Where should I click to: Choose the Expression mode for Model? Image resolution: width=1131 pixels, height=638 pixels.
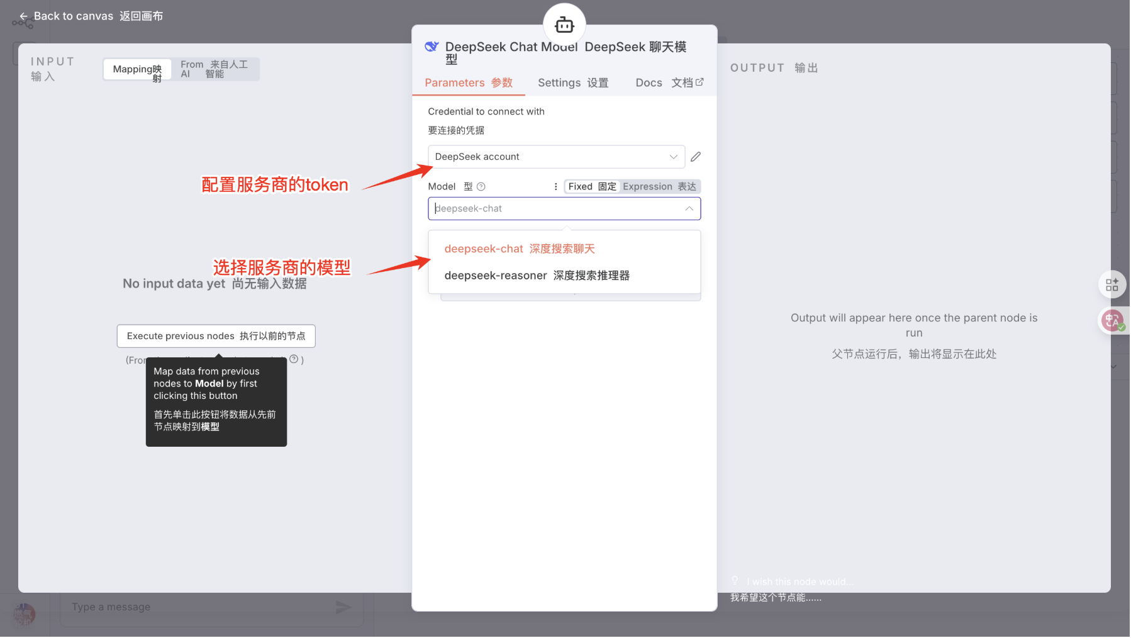[659, 187]
